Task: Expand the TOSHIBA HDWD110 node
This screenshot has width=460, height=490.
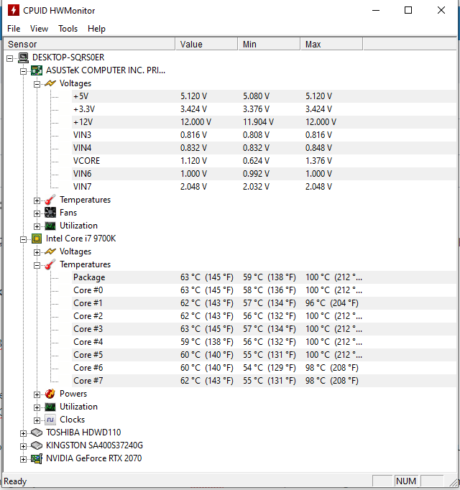Action: [23, 433]
